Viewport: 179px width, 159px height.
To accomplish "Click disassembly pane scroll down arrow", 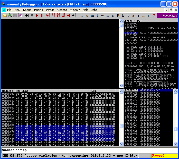I will (121, 86).
